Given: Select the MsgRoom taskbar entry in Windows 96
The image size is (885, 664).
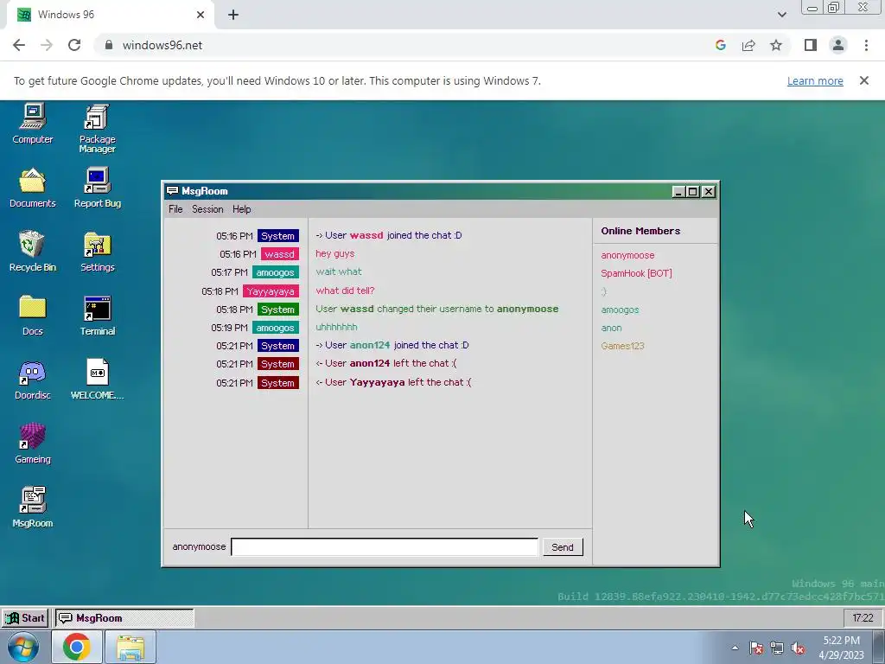Looking at the screenshot, I should 124,617.
